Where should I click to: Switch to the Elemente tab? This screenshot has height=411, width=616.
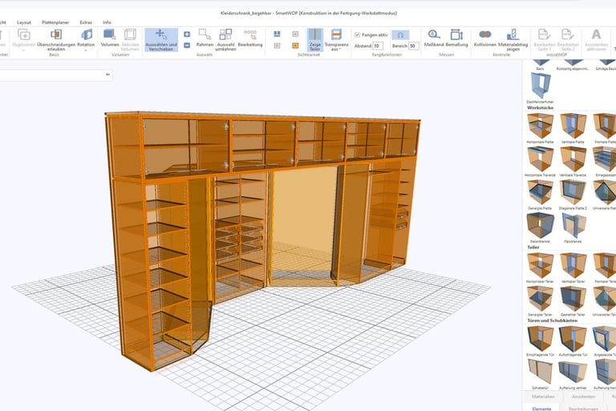click(541, 408)
